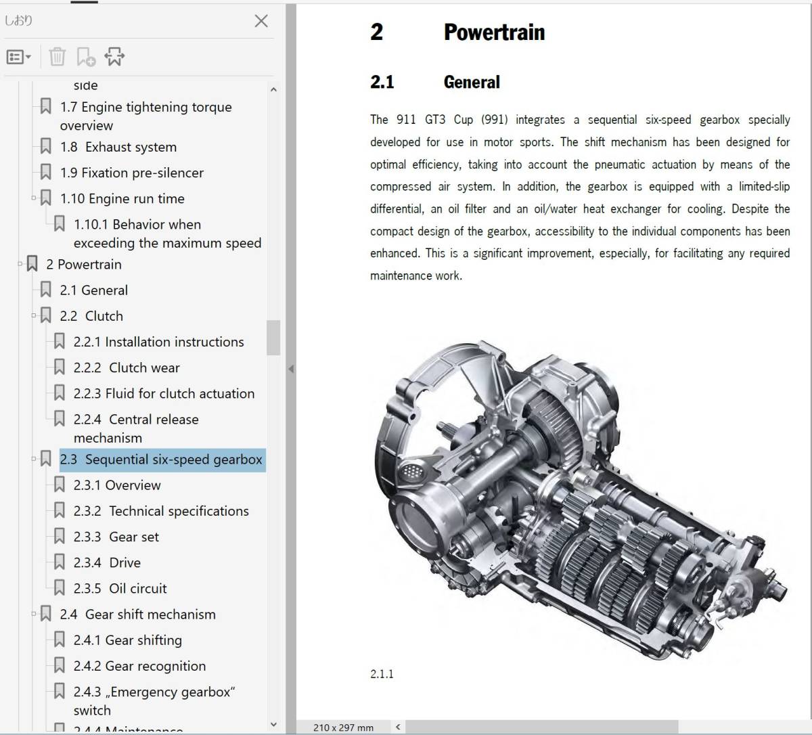Open bookmark 2.2.2 Clutch wear

(x=127, y=367)
